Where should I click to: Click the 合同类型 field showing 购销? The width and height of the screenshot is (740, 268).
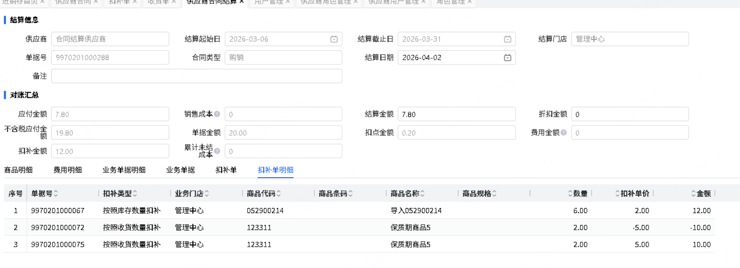(284, 58)
